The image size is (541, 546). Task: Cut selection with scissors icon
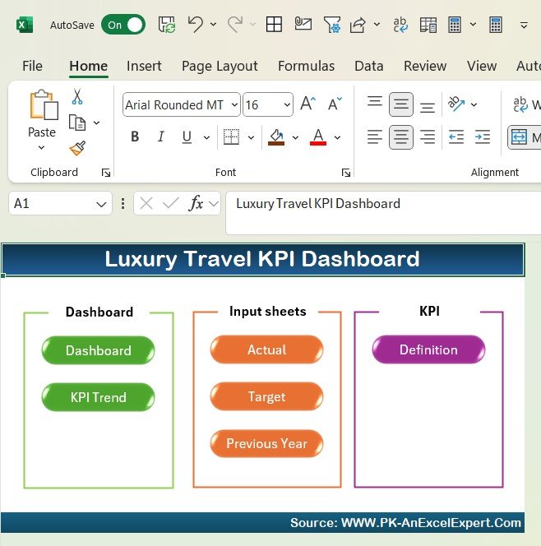(77, 97)
